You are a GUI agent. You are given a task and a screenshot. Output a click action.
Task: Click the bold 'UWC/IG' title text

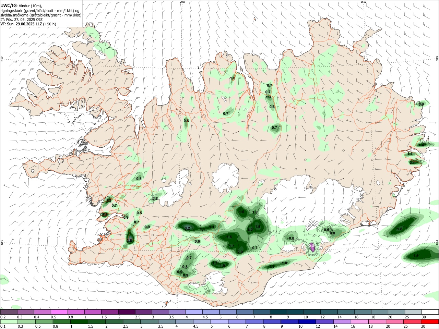click(x=8, y=6)
